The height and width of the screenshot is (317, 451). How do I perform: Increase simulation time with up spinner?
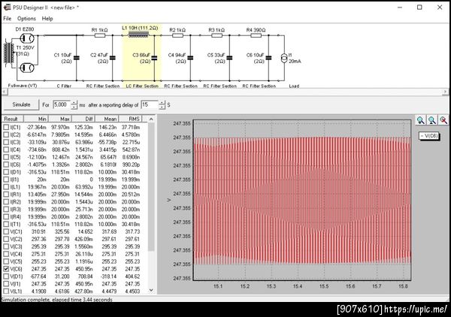pos(74,103)
